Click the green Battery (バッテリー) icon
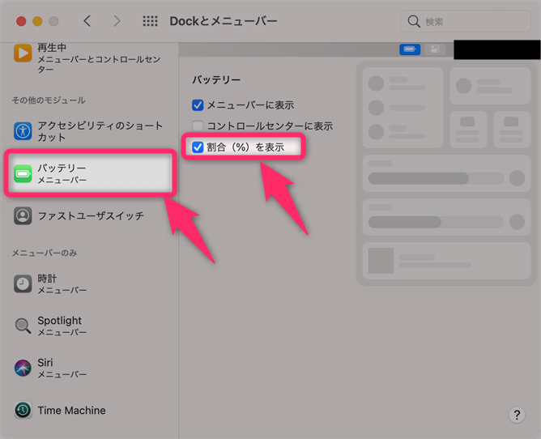The width and height of the screenshot is (541, 439). 23,173
